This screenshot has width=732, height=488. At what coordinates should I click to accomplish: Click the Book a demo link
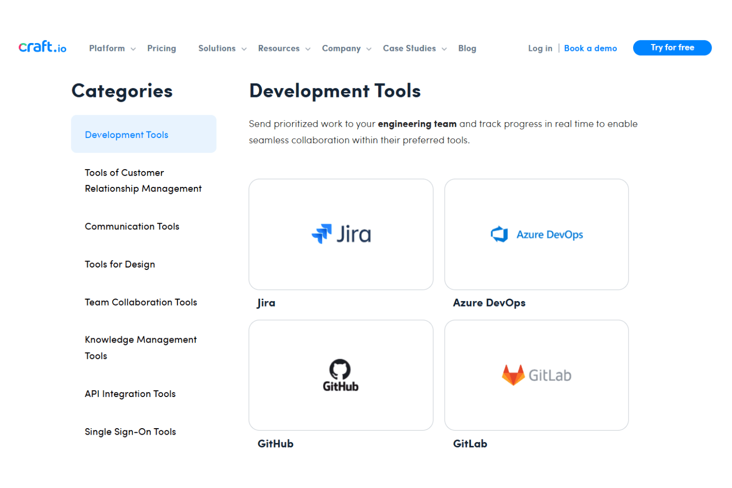591,48
